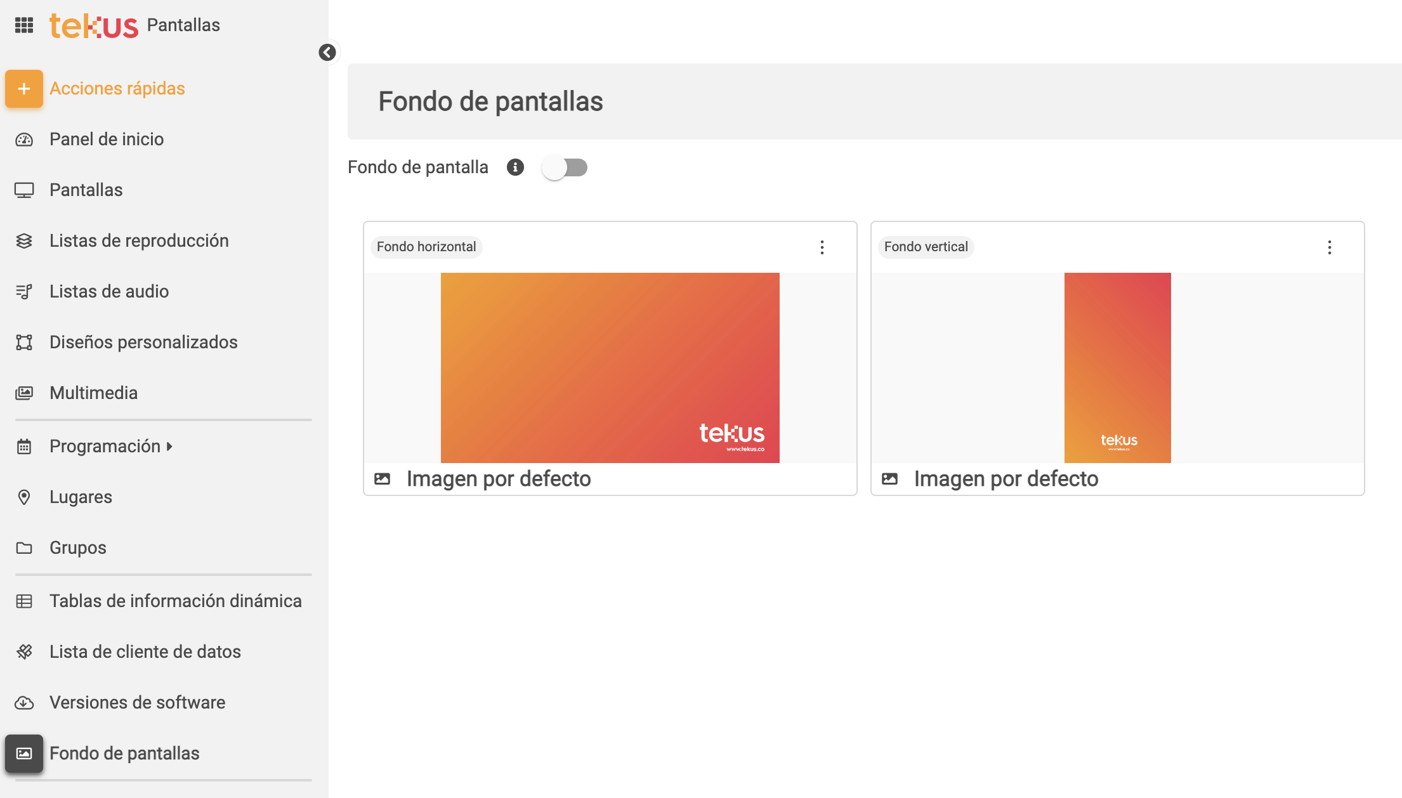
Task: Select Acciones rápidas in the sidebar
Action: point(117,88)
